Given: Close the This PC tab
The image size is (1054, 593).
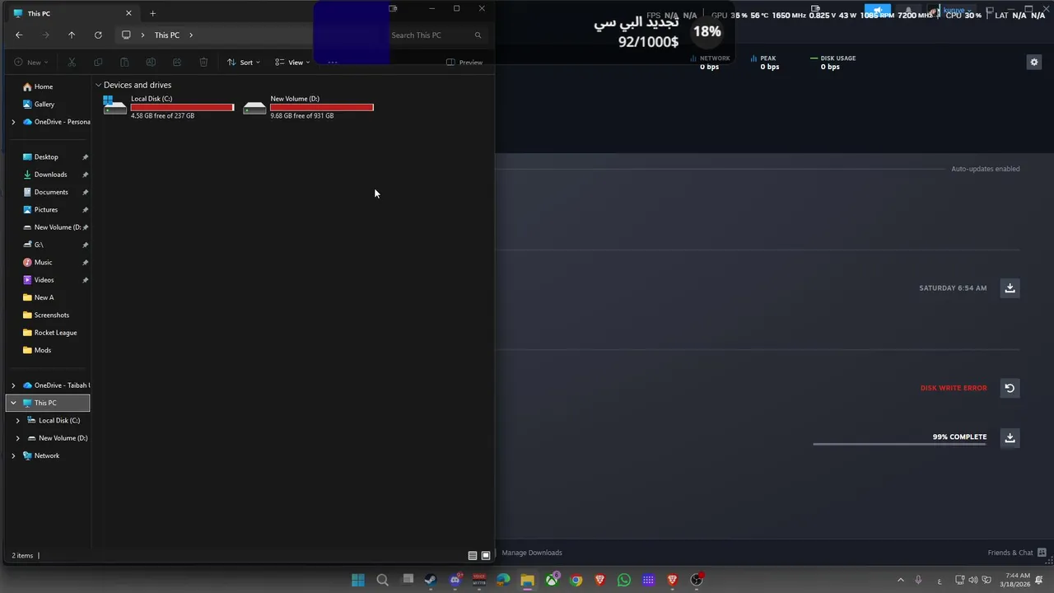Looking at the screenshot, I should point(128,13).
